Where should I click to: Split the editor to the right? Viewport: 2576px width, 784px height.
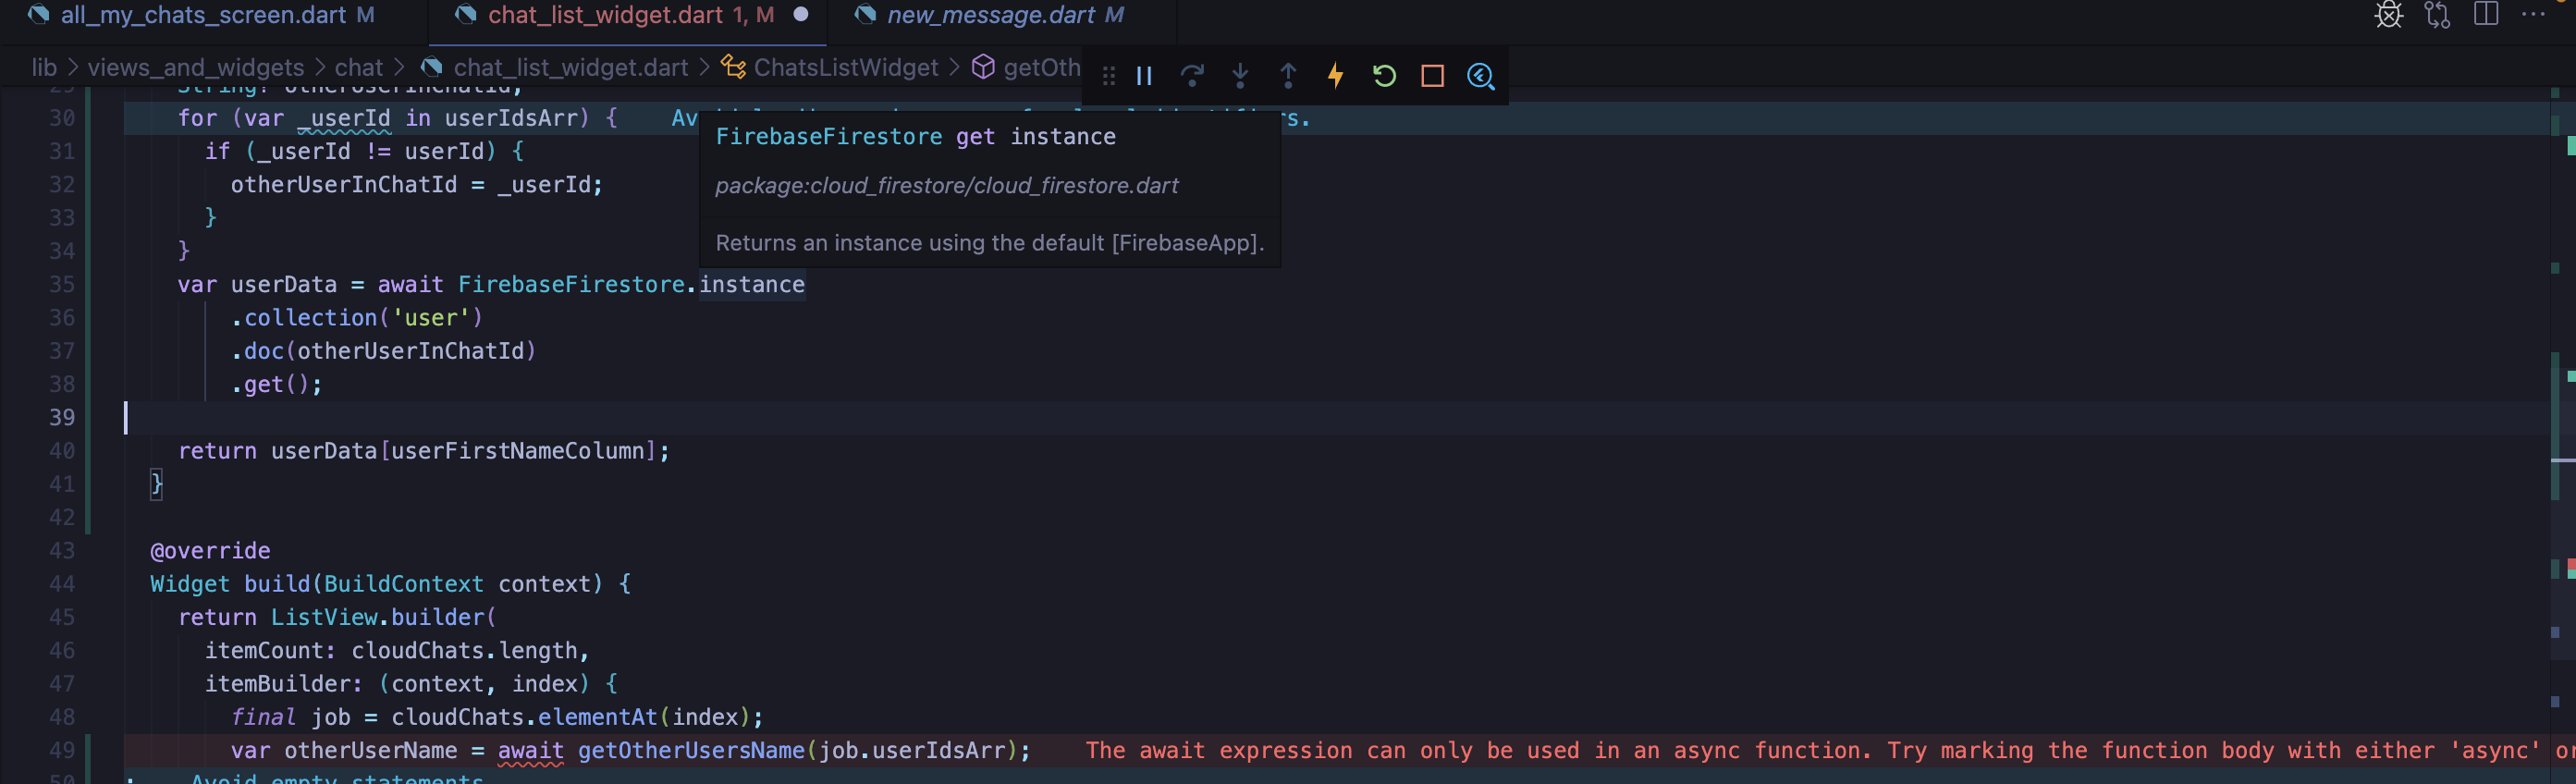coord(2486,15)
